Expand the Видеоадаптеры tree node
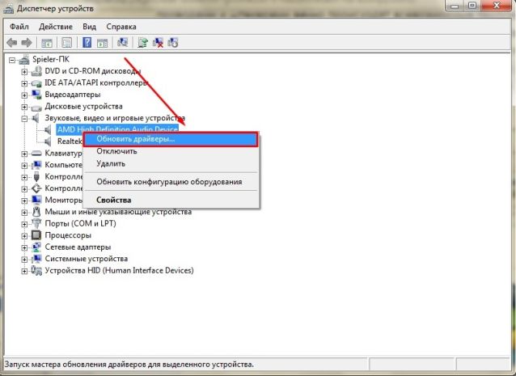The width and height of the screenshot is (516, 376). (24, 95)
